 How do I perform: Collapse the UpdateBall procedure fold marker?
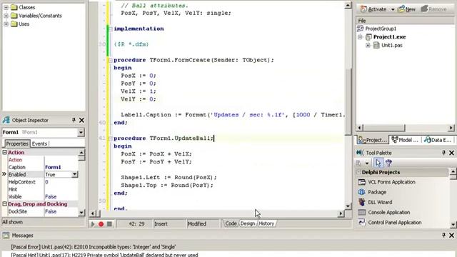tap(111, 138)
